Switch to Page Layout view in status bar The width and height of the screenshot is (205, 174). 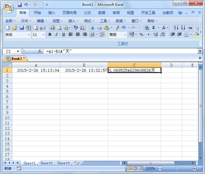135,168
